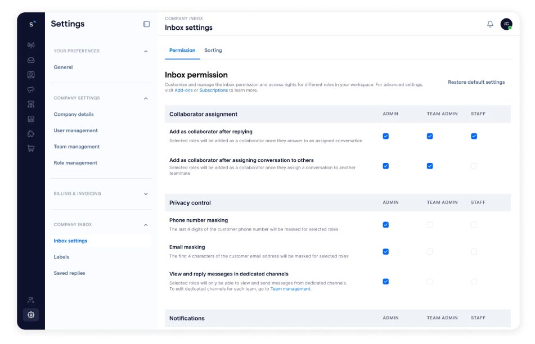Screen dimensions: 535x344
Task: Open the Contacts icon in sidebar
Action: pos(31,75)
